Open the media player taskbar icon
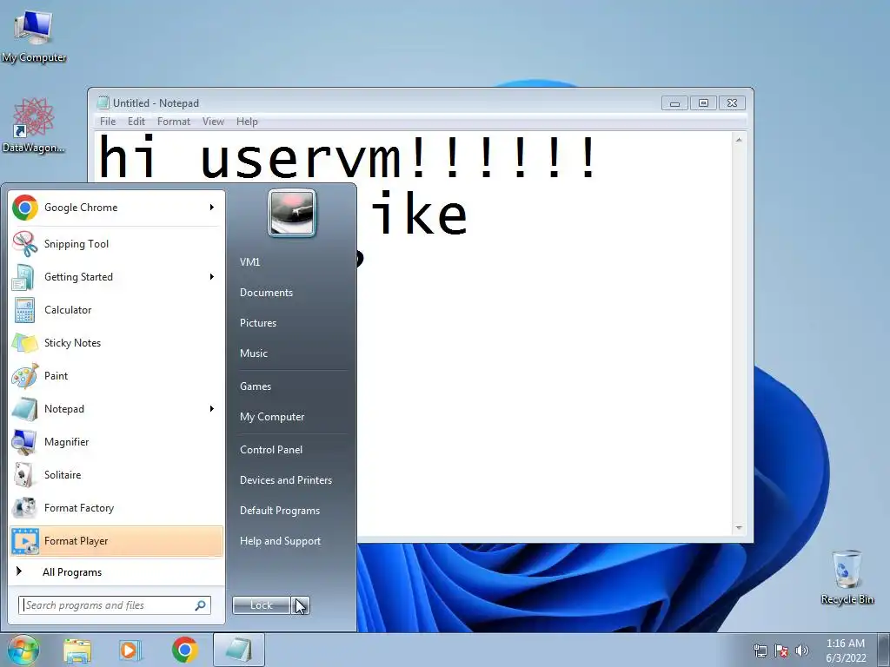The image size is (890, 667). click(x=130, y=650)
